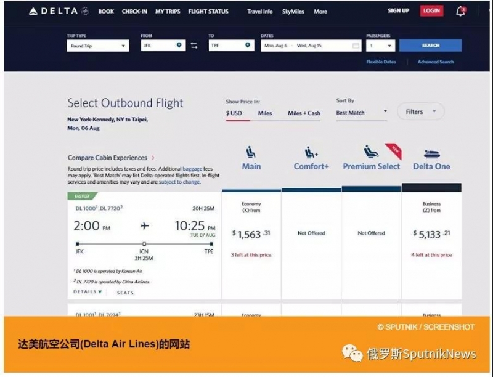The width and height of the screenshot is (493, 377).
Task: Go to MY TRIPS
Action: point(168,12)
